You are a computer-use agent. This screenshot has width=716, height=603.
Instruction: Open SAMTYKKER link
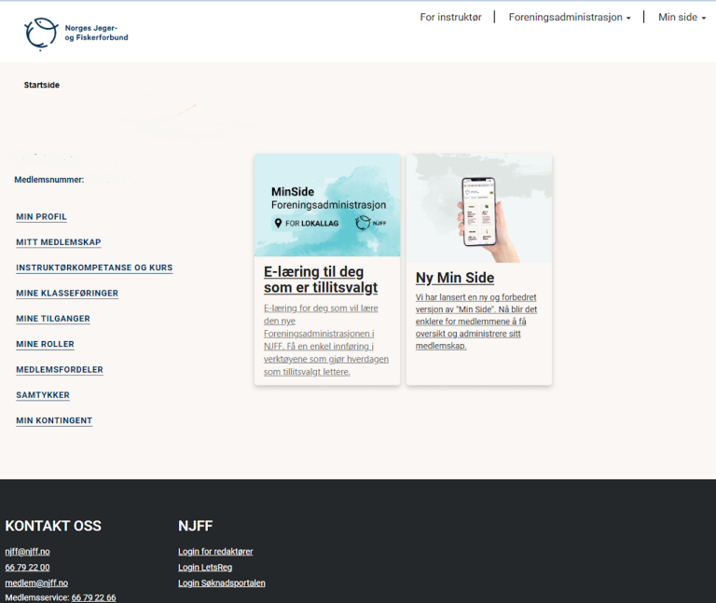tap(43, 395)
